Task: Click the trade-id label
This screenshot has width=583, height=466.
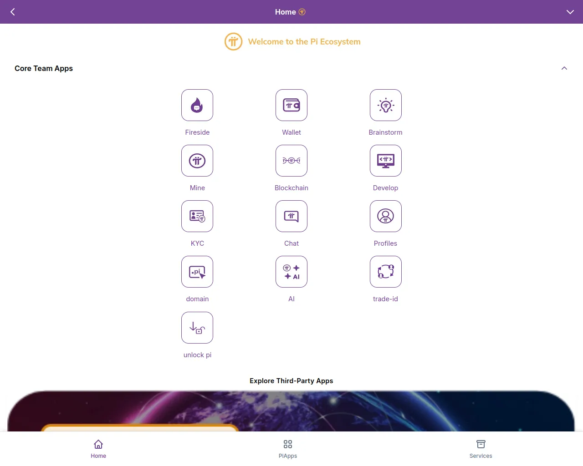Action: [386, 299]
